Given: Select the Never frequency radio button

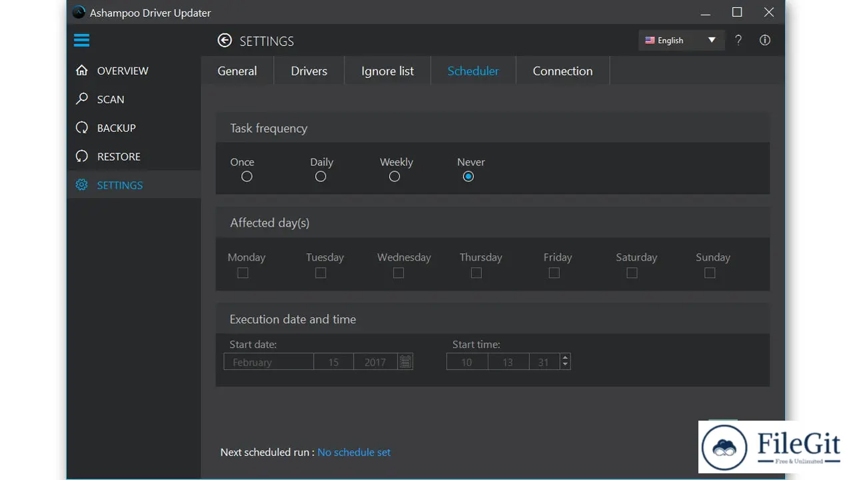Looking at the screenshot, I should pyautogui.click(x=468, y=177).
